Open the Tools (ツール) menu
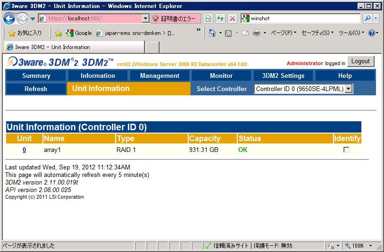The height and width of the screenshot is (252, 384). coord(351,33)
